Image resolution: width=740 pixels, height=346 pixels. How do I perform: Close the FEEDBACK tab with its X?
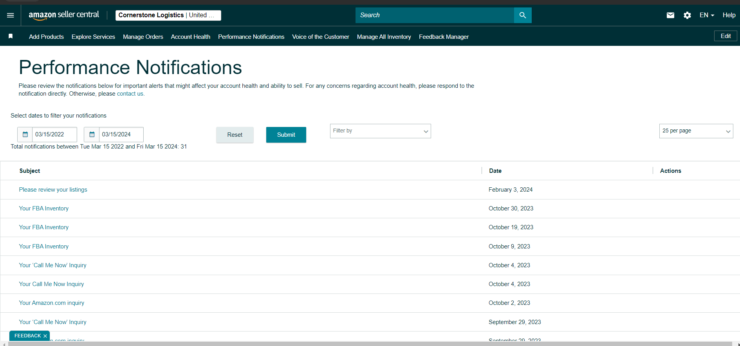pos(45,336)
